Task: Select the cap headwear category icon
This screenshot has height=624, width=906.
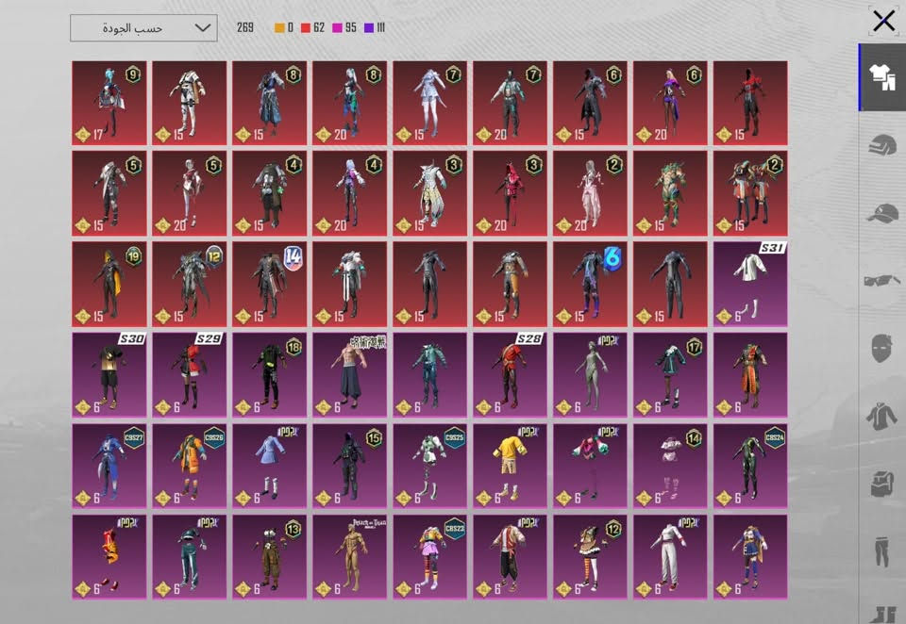Action: click(x=881, y=213)
